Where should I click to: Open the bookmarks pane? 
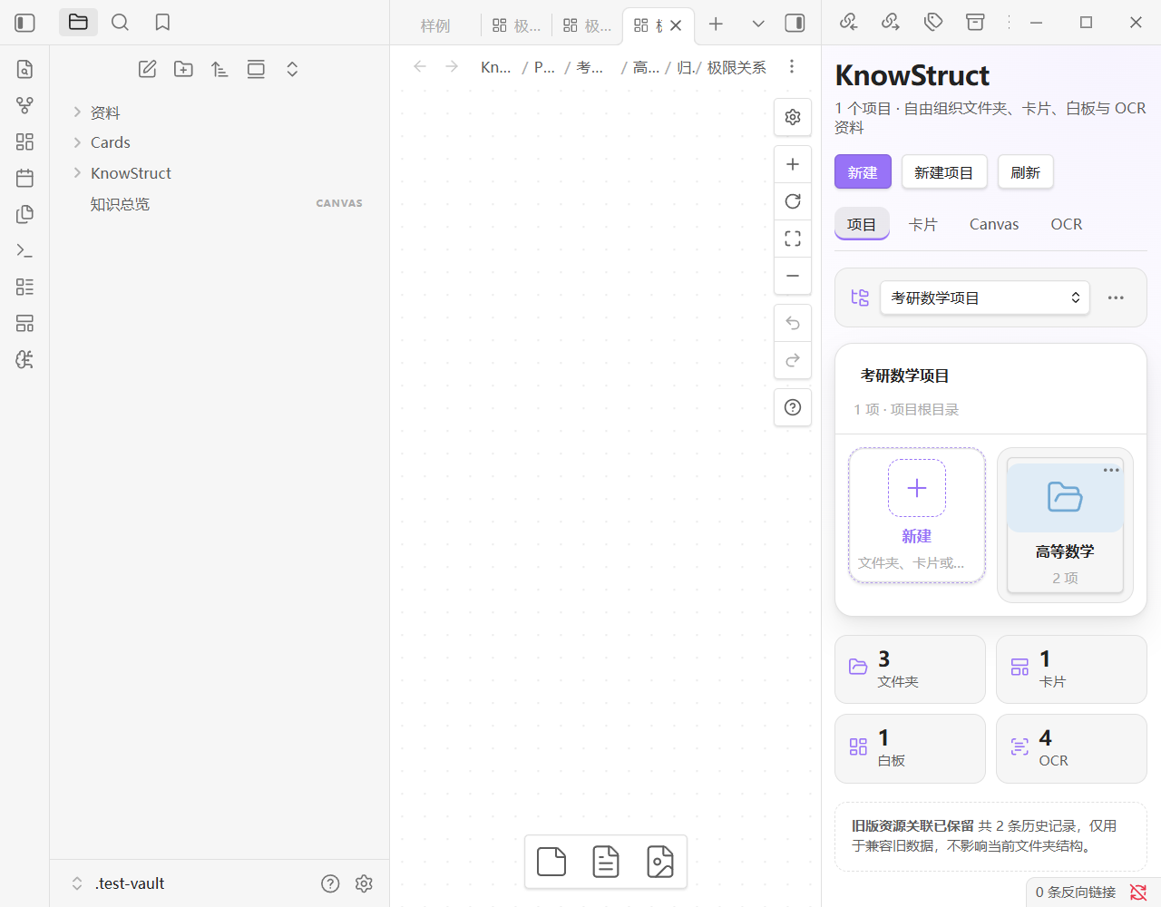click(x=162, y=23)
